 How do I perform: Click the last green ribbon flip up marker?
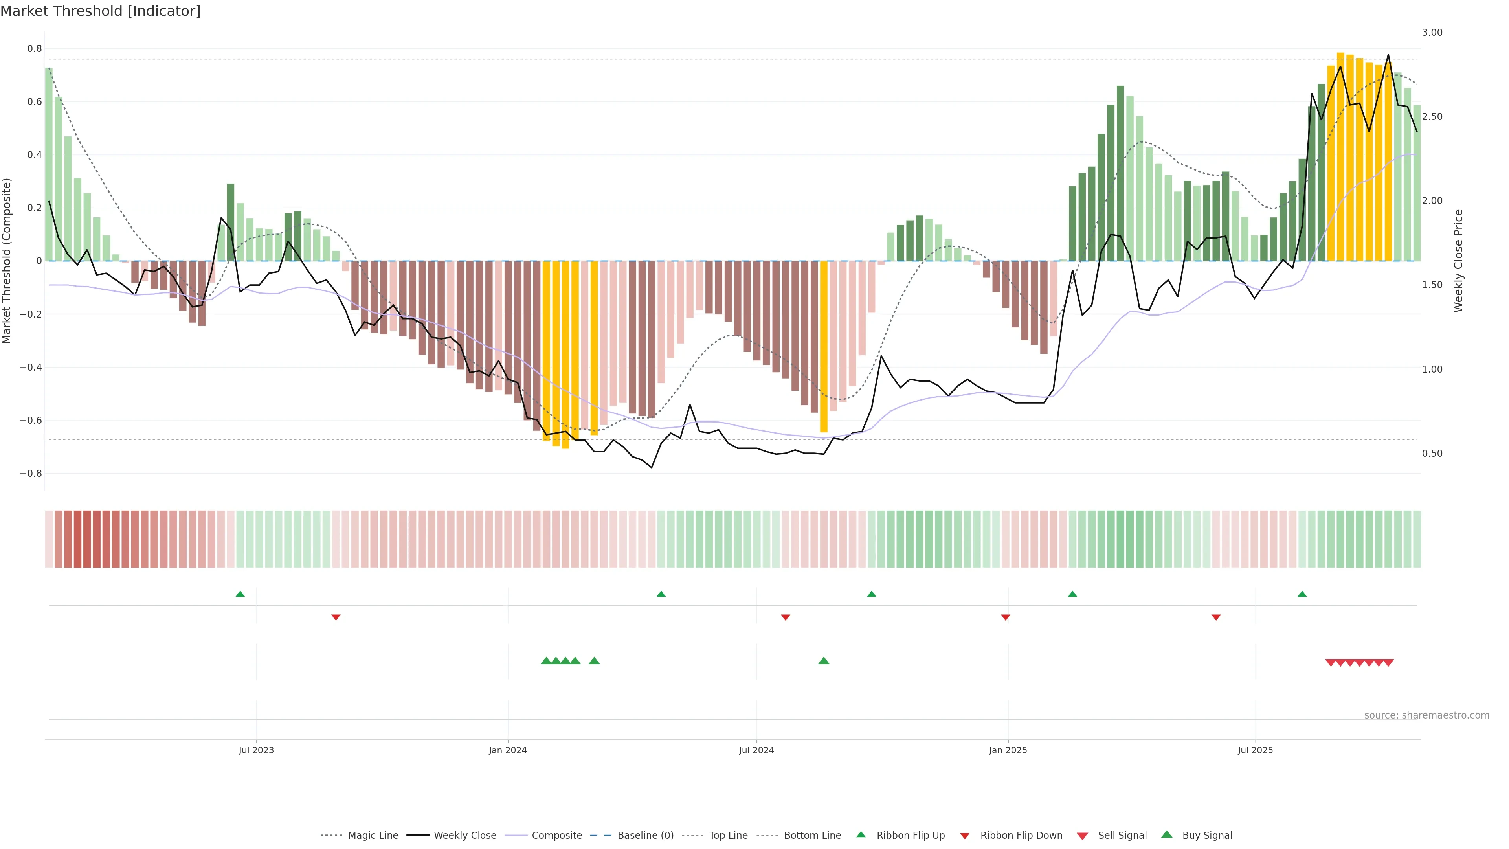coord(1302,594)
